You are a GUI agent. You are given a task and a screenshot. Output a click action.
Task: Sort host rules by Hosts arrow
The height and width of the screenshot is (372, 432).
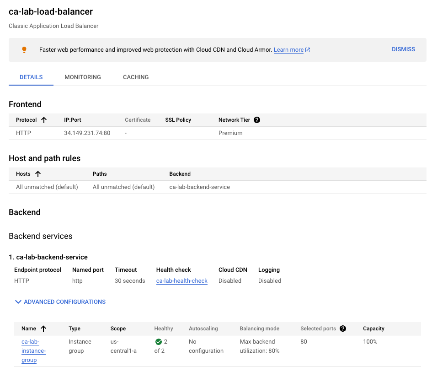(x=38, y=174)
